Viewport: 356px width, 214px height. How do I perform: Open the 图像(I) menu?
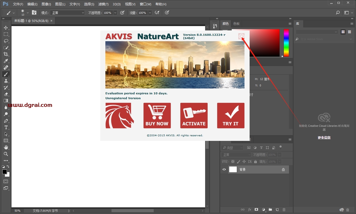[x=46, y=4]
